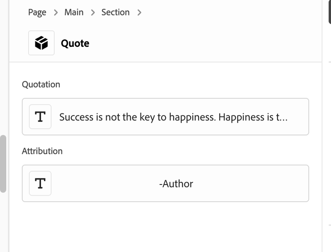This screenshot has height=252, width=331.
Task: Click the chevron between Main and Section
Action: (93, 13)
